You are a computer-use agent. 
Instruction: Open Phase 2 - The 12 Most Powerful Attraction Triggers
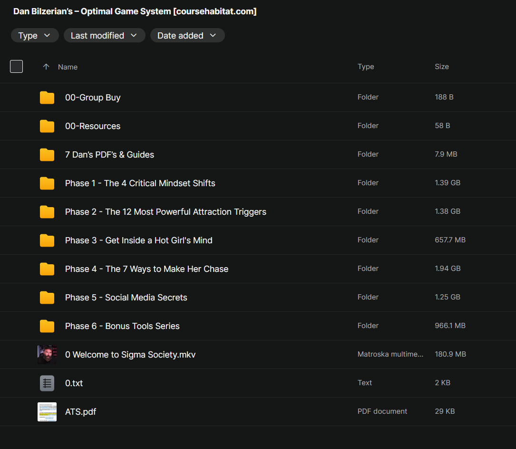(166, 212)
